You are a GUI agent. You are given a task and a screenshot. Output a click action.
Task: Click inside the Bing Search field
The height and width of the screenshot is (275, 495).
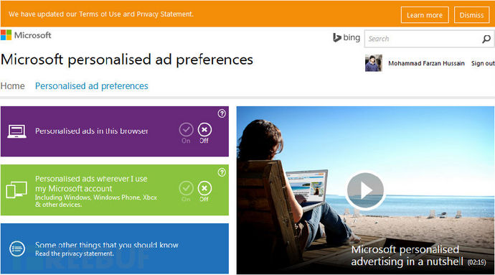click(x=423, y=39)
